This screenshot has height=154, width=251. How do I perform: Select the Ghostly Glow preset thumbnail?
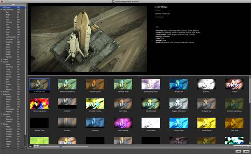pyautogui.click(x=179, y=123)
